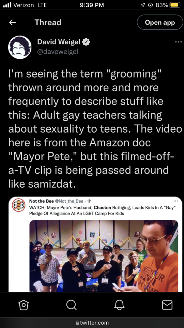The height and width of the screenshot is (328, 184).
Task: Open the quoted tweet's three-dot menu
Action: (176, 201)
